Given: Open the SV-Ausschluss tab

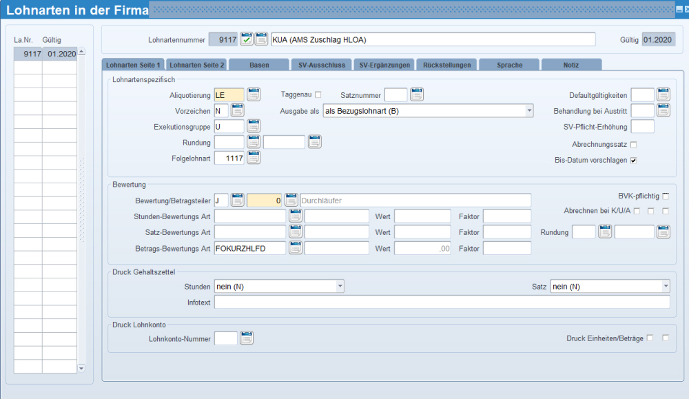Looking at the screenshot, I should click(x=322, y=65).
